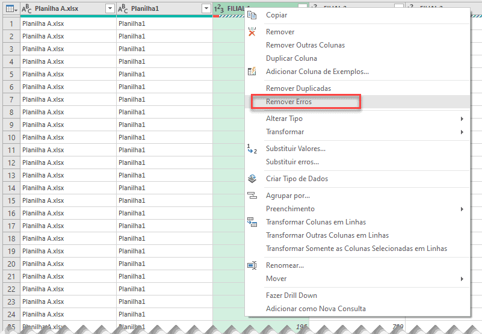Select Adicionar Coluna de Exemplos...
The width and height of the screenshot is (482, 334).
(x=357, y=72)
